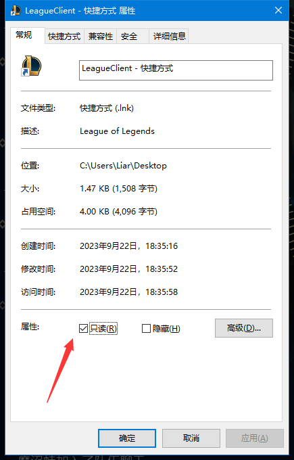Click the League of Legends description text
The height and width of the screenshot is (460, 294).
tap(117, 131)
